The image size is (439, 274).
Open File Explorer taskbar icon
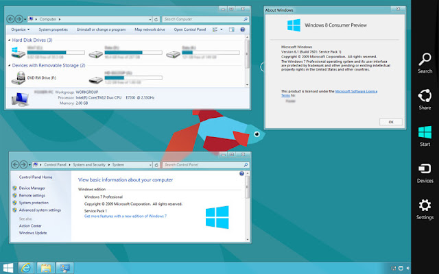click(x=46, y=268)
